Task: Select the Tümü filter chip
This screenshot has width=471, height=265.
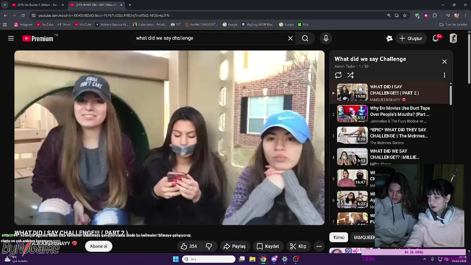Action: [x=339, y=237]
